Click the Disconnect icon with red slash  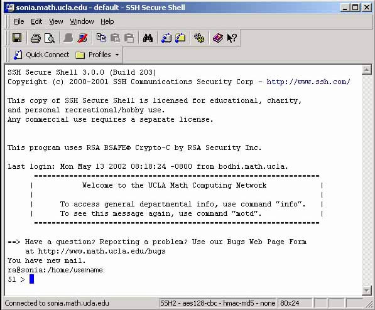pyautogui.click(x=82, y=38)
